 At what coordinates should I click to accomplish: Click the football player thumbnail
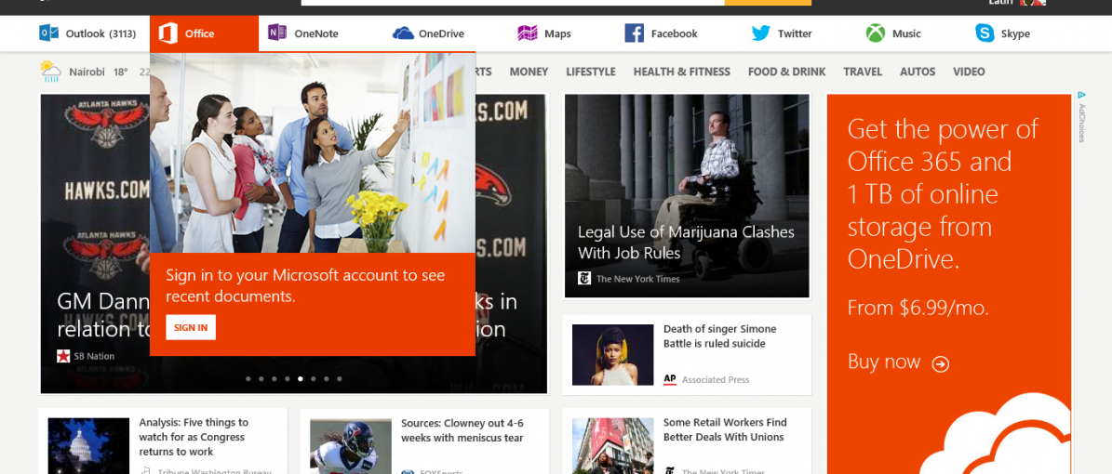tap(350, 446)
